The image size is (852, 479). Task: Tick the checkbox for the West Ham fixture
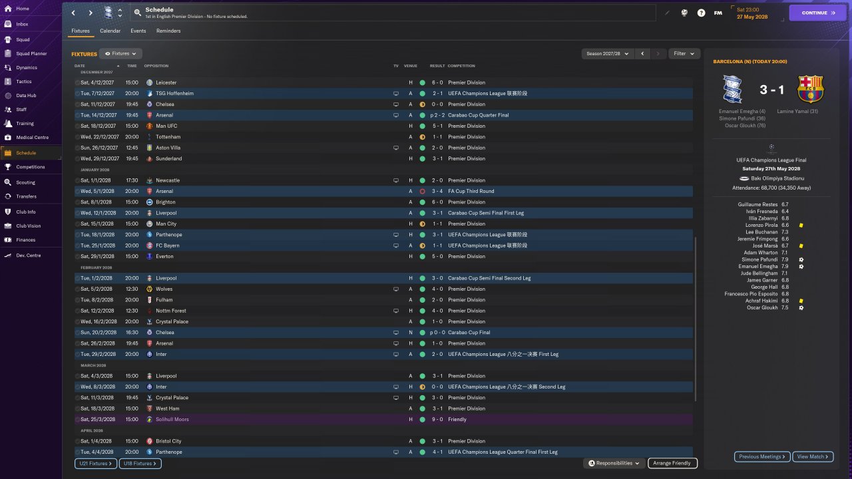[x=77, y=408]
